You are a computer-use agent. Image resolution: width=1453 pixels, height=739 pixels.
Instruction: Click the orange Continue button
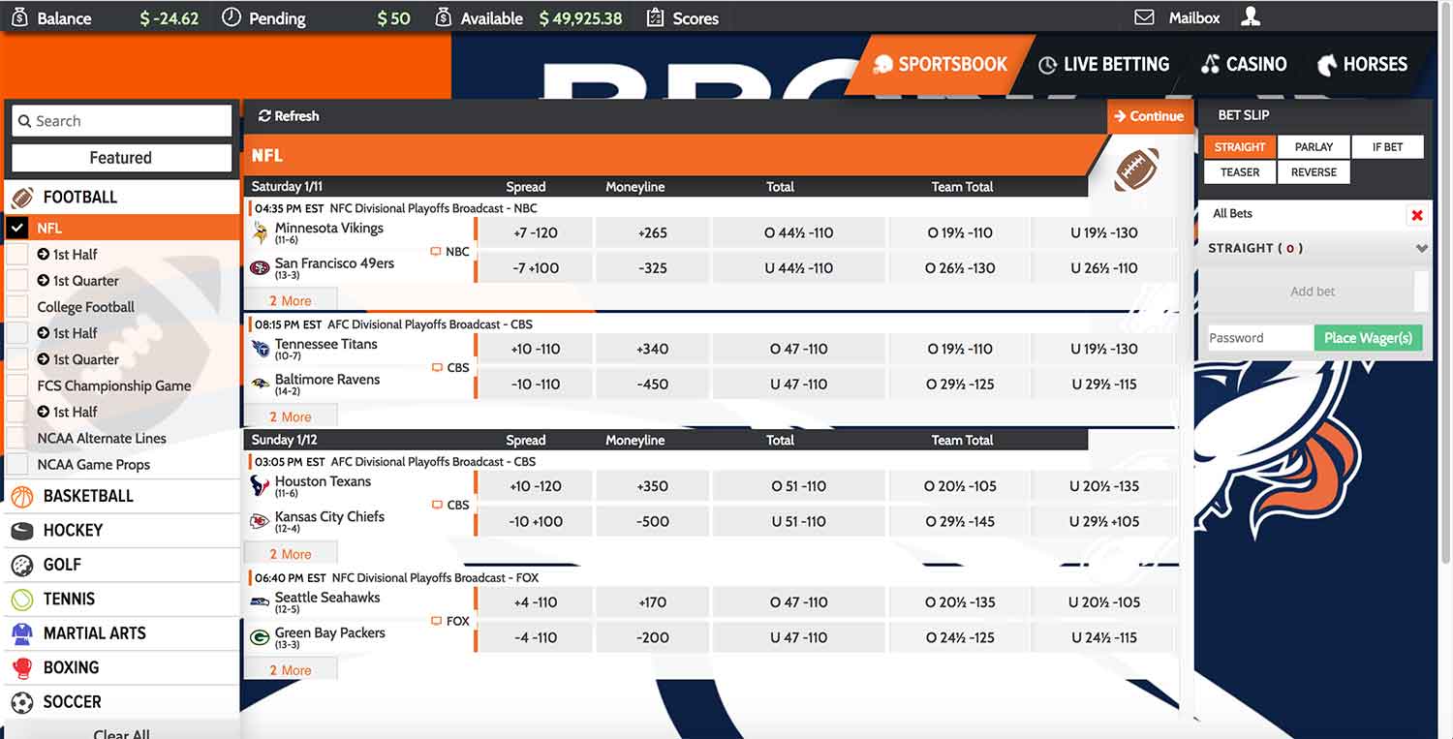pos(1149,116)
